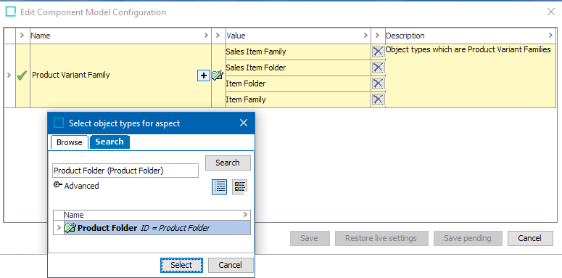Click the Product Folder search text field
This screenshot has width=562, height=278.
125,171
